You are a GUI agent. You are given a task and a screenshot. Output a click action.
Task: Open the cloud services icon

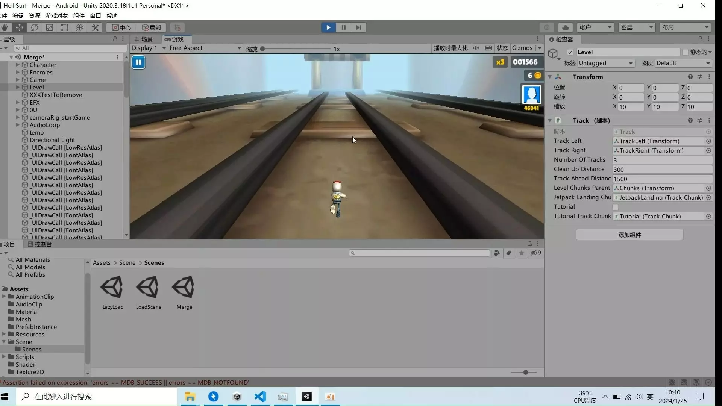coord(565,27)
